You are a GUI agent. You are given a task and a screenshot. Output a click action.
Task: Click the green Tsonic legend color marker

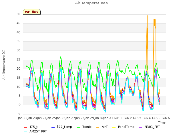pos(78,127)
